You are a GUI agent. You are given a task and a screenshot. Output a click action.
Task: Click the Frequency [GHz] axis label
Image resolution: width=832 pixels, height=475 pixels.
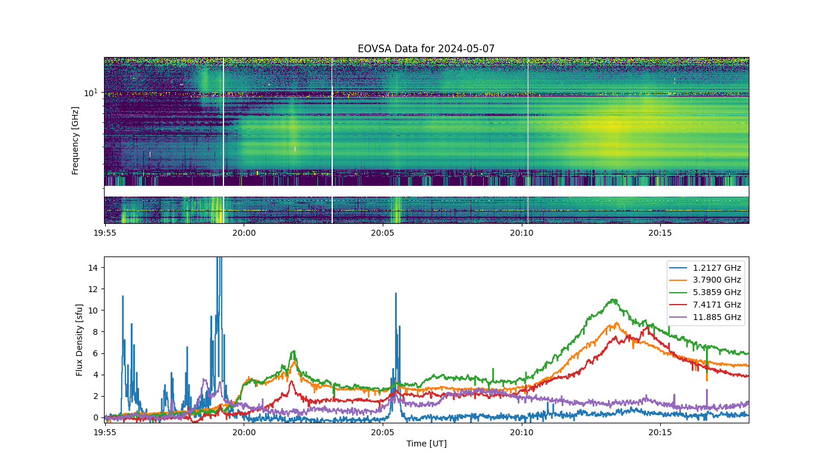(75, 141)
